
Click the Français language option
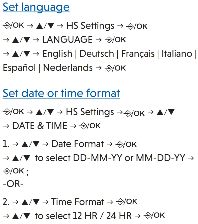point(138,54)
